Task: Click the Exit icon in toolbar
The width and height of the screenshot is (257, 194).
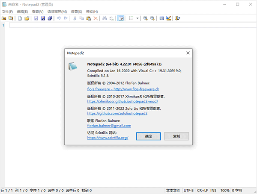Action: (178, 18)
